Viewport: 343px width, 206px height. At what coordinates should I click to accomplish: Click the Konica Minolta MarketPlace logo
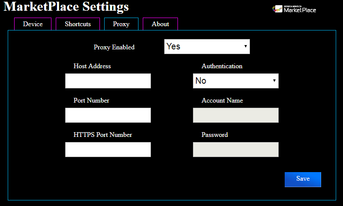[x=295, y=9]
